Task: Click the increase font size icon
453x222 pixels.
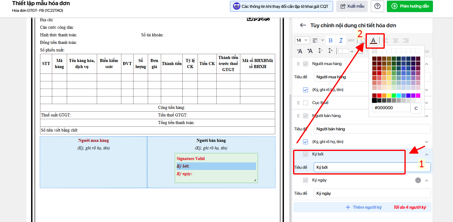Action: [310, 51]
